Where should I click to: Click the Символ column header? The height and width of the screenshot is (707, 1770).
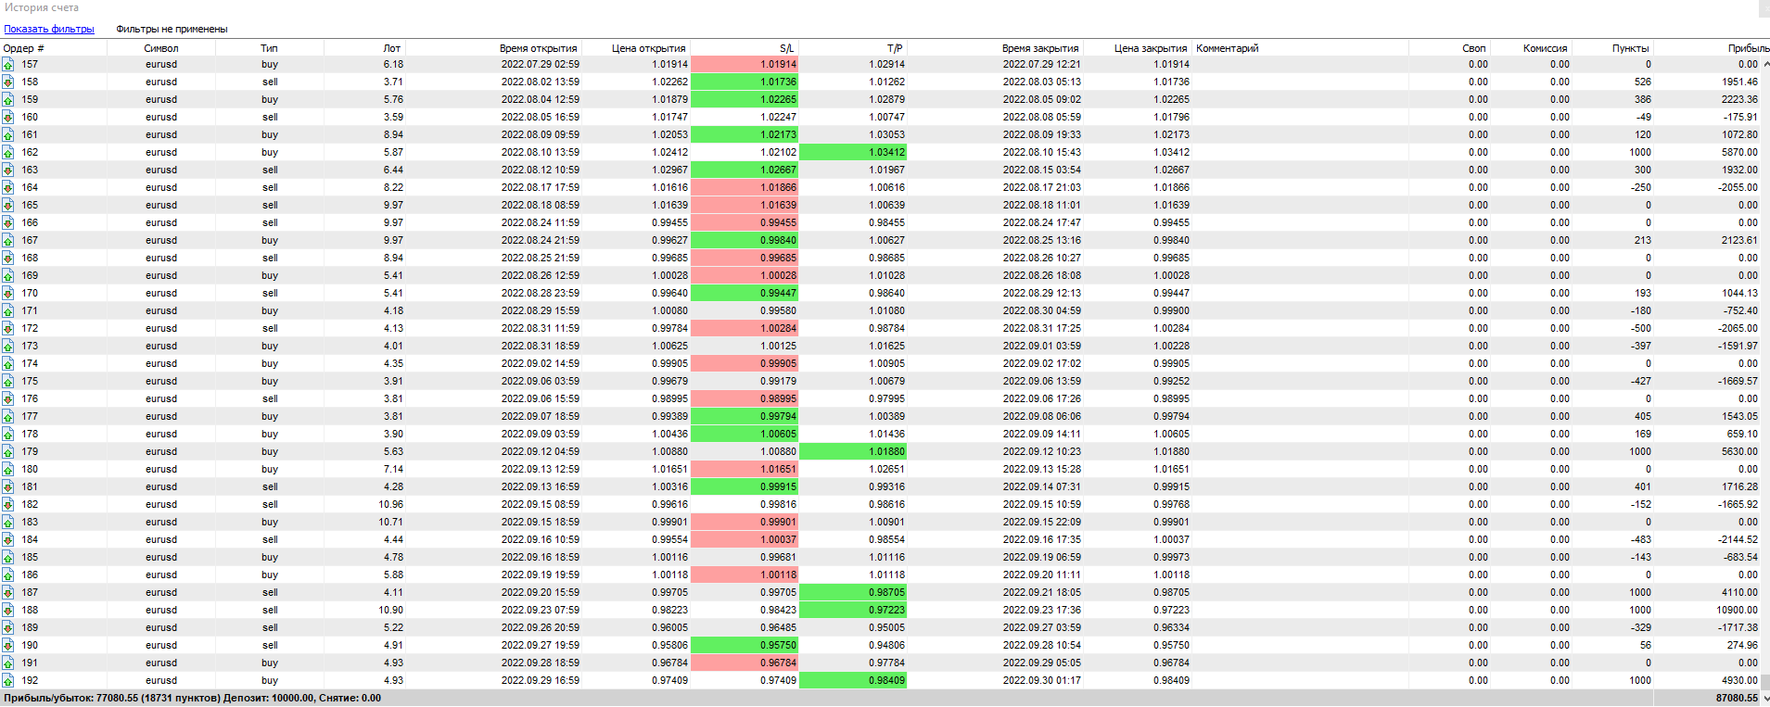(161, 48)
